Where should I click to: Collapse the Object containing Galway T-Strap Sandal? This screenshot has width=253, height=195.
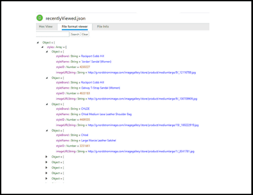47,78
